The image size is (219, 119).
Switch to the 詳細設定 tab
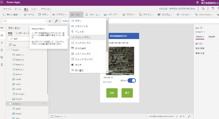211,36
